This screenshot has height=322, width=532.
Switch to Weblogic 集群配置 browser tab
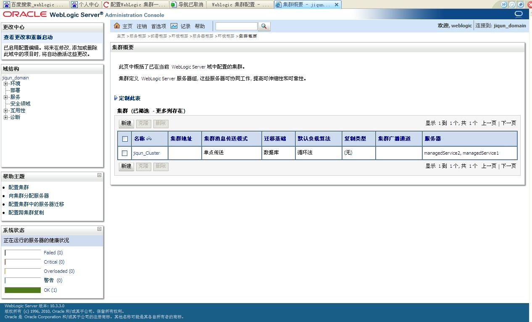click(x=239, y=5)
